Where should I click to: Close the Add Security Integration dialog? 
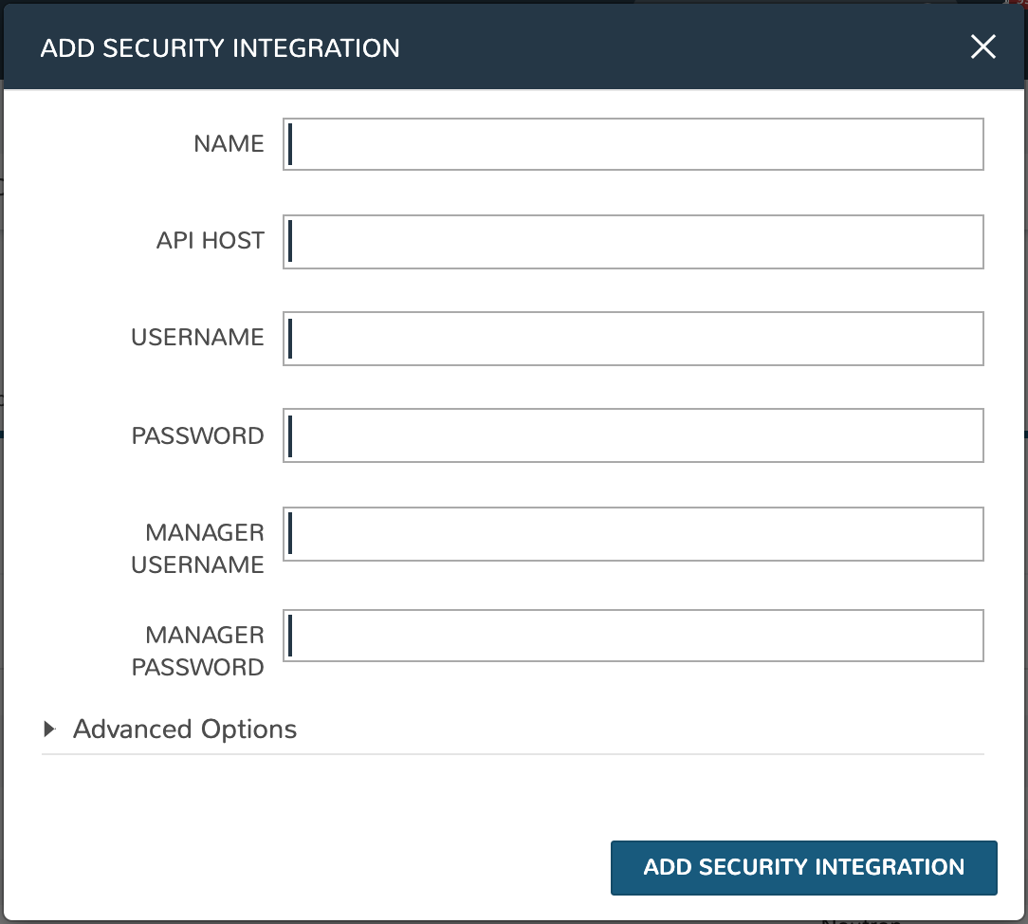(x=983, y=47)
